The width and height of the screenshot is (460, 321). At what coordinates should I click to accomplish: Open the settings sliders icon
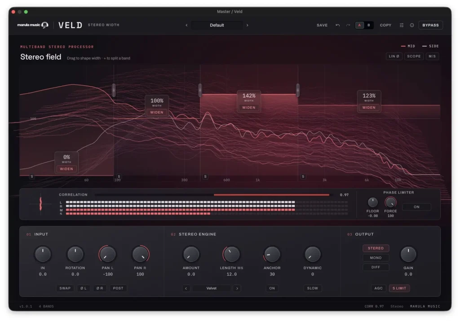(x=402, y=25)
